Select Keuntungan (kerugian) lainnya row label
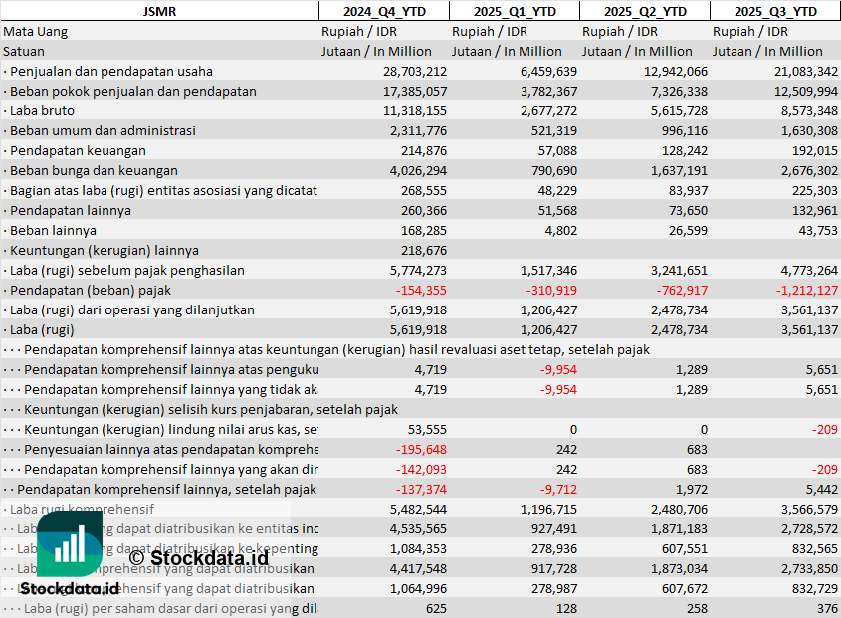This screenshot has height=618, width=841. click(101, 250)
